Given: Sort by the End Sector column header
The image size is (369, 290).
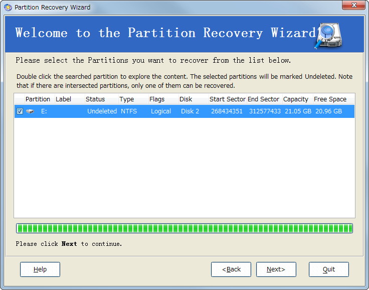Looking at the screenshot, I should coord(265,99).
